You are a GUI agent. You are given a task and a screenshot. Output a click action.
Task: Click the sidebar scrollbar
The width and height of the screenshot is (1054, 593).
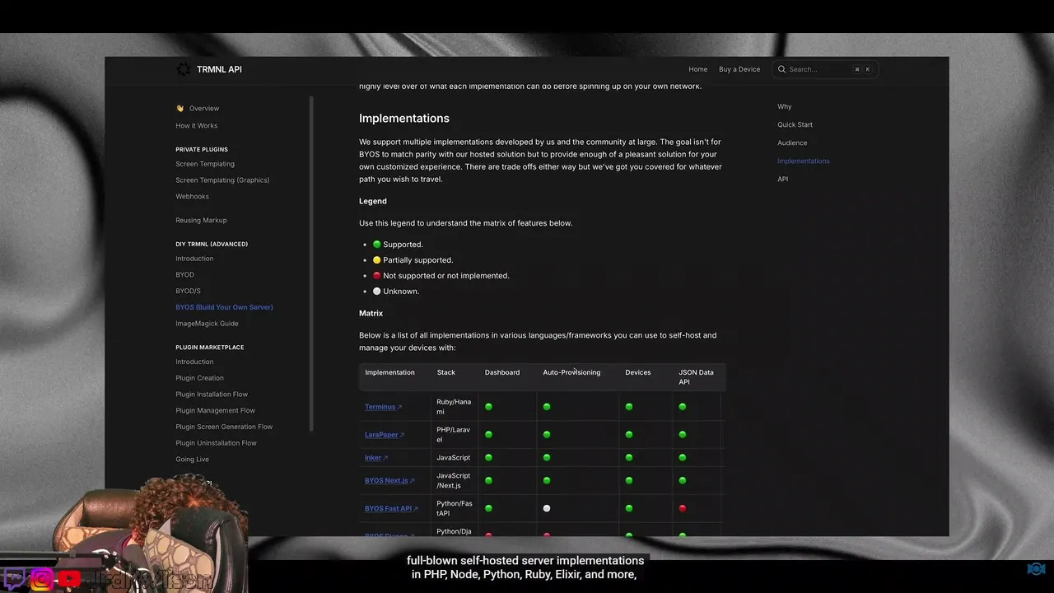(x=311, y=264)
